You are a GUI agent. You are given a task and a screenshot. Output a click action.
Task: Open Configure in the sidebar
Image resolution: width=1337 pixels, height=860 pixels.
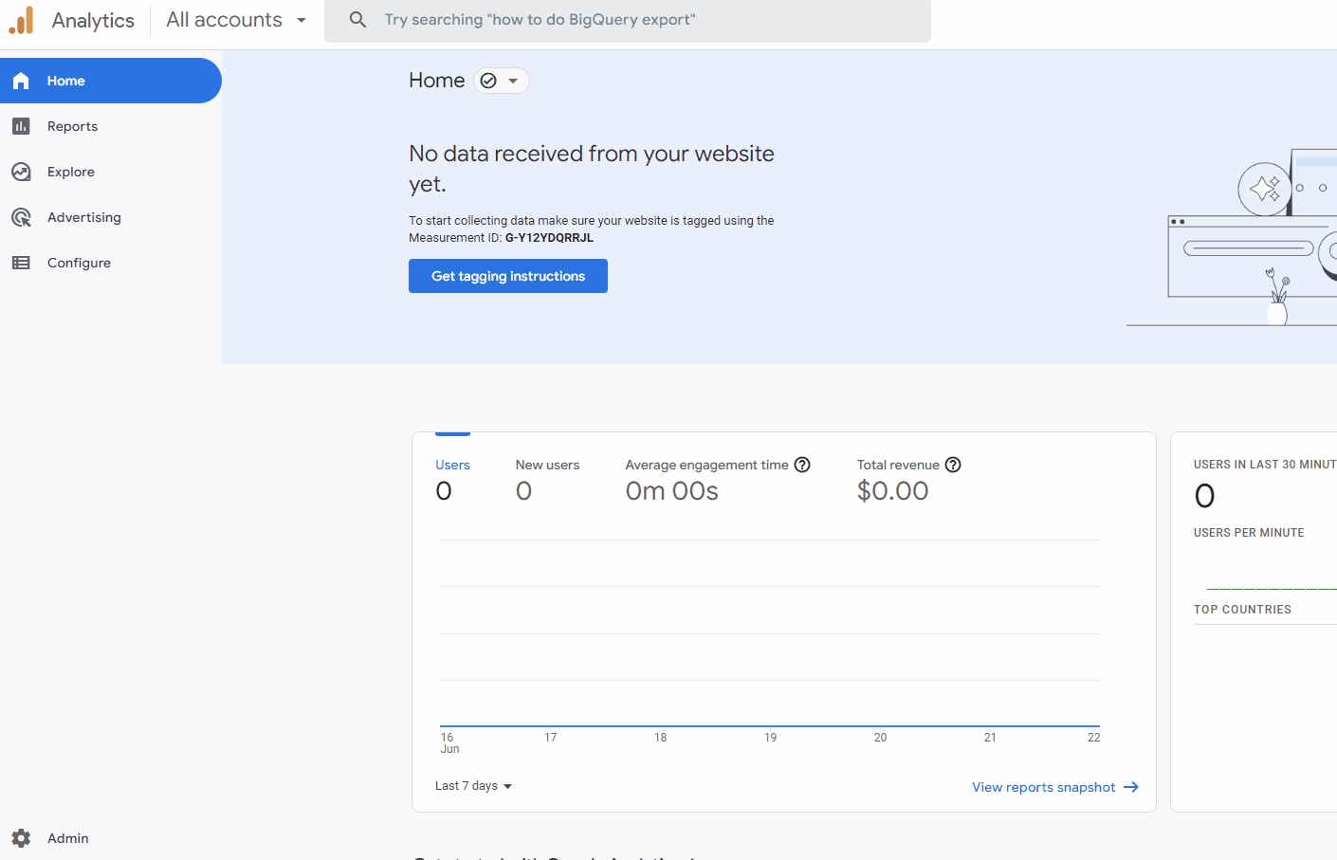click(x=111, y=263)
